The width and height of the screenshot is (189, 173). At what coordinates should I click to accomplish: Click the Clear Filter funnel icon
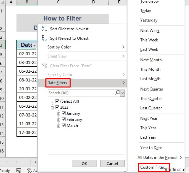44,66
